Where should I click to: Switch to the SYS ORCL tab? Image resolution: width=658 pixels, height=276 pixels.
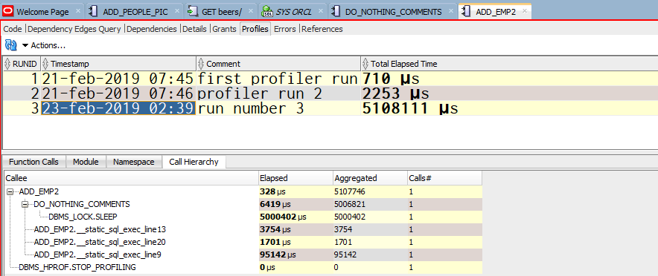(x=294, y=12)
